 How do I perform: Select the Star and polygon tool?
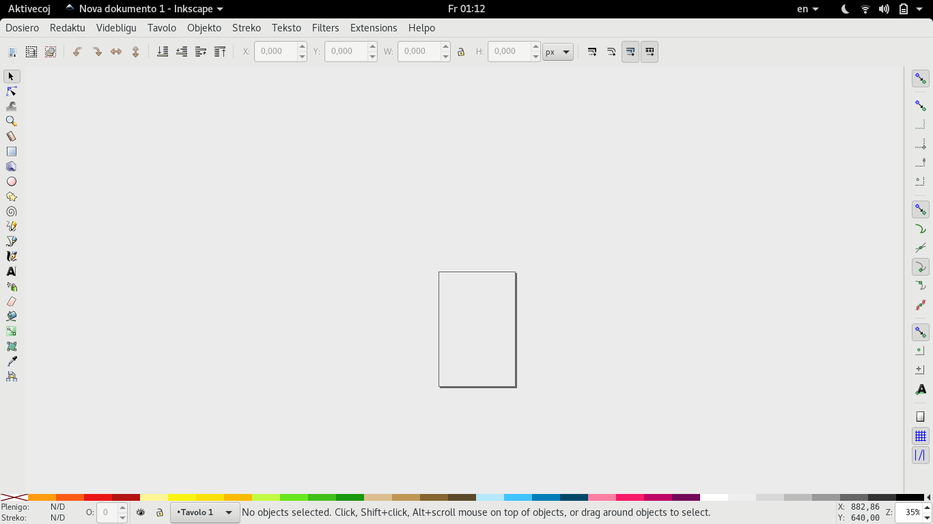[12, 196]
